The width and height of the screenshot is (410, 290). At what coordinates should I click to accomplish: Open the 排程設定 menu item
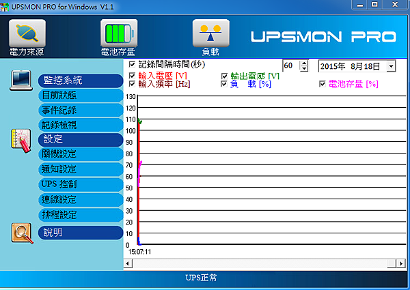pyautogui.click(x=81, y=215)
